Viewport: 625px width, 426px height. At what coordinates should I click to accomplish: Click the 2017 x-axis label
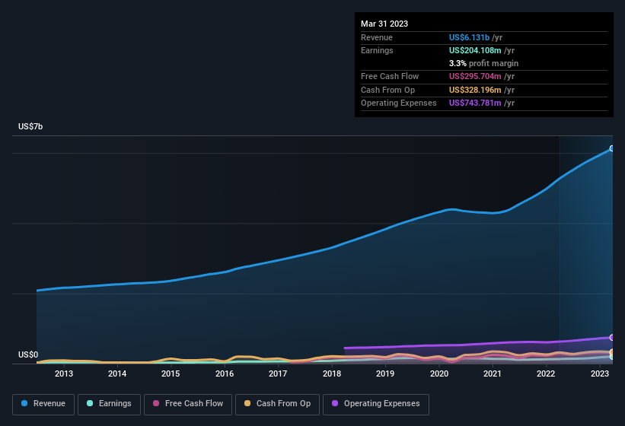[278, 374]
